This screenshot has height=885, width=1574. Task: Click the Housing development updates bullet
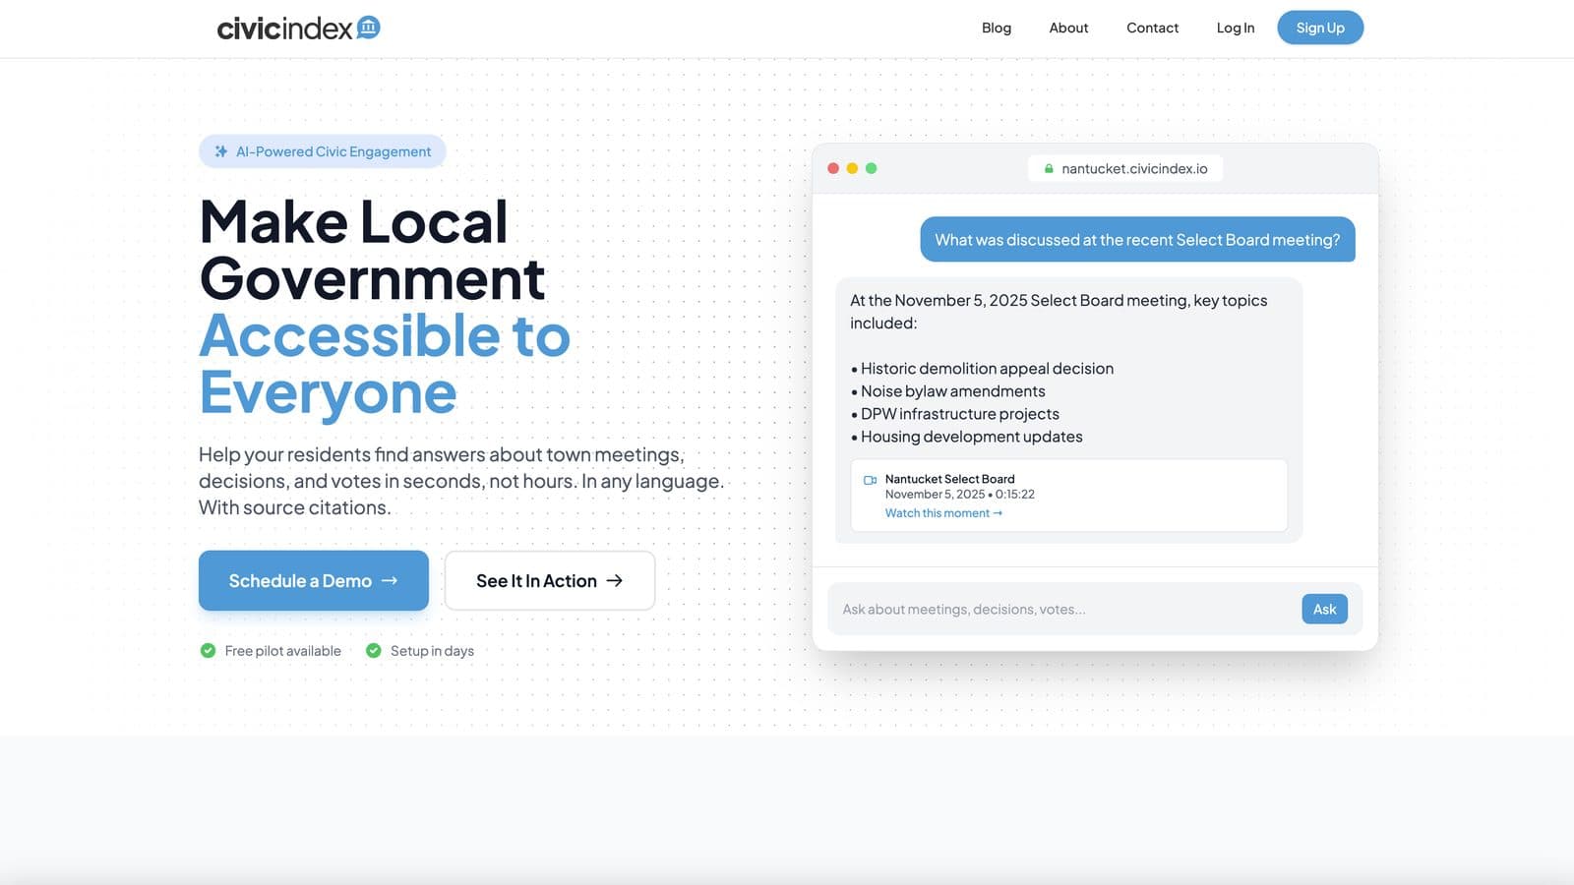(x=966, y=436)
